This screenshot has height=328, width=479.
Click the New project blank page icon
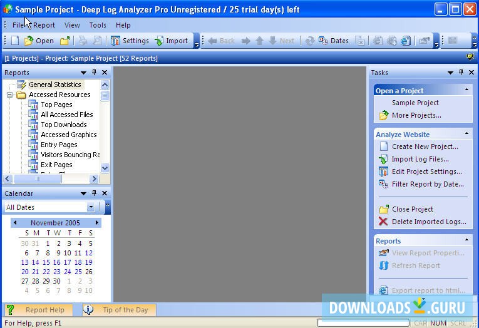pyautogui.click(x=15, y=41)
